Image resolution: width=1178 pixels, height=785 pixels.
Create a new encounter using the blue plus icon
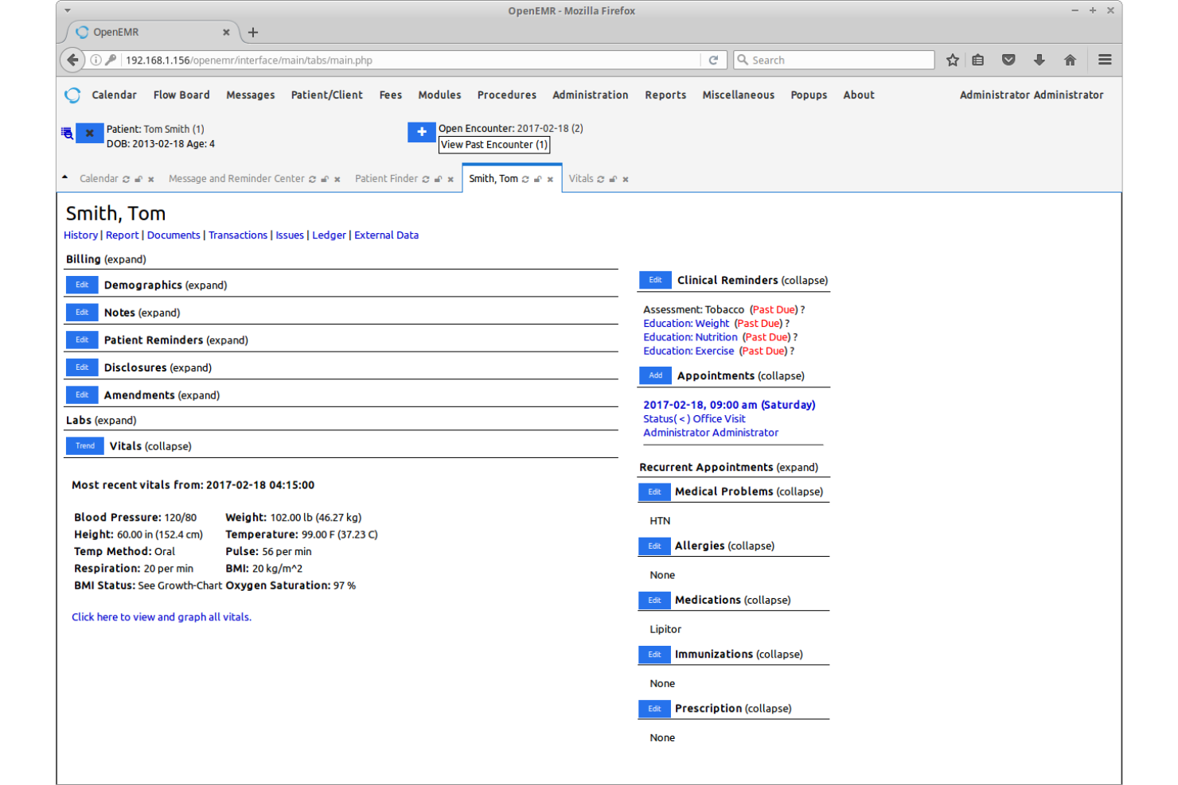[421, 132]
